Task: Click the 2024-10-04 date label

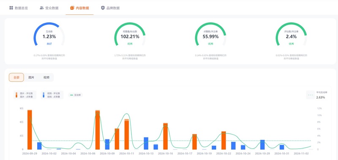Action: pos(68,154)
